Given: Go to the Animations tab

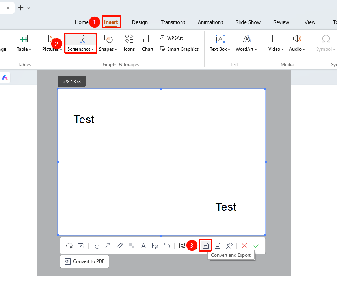Looking at the screenshot, I should point(210,22).
